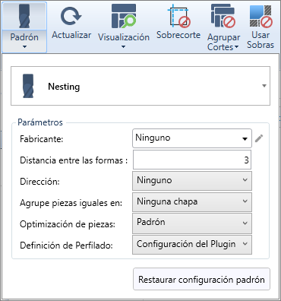Click the Parámetros group title
Viewport: 281px width, 301px height.
[40, 122]
